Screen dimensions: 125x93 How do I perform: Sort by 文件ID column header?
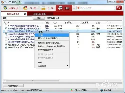pyautogui.click(x=109, y=23)
